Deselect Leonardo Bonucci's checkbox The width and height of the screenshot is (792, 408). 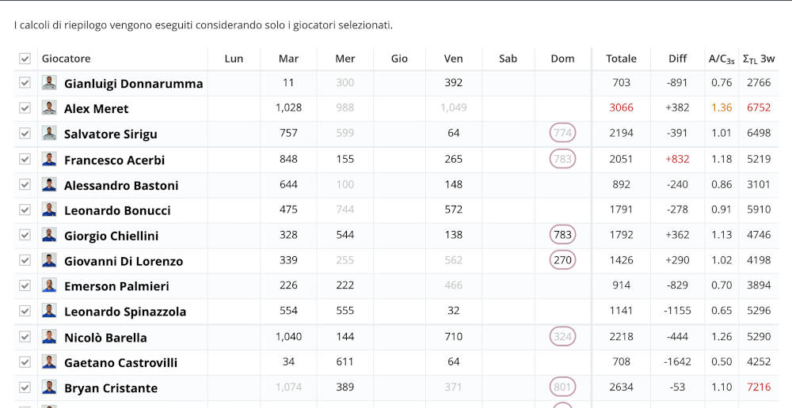(25, 210)
